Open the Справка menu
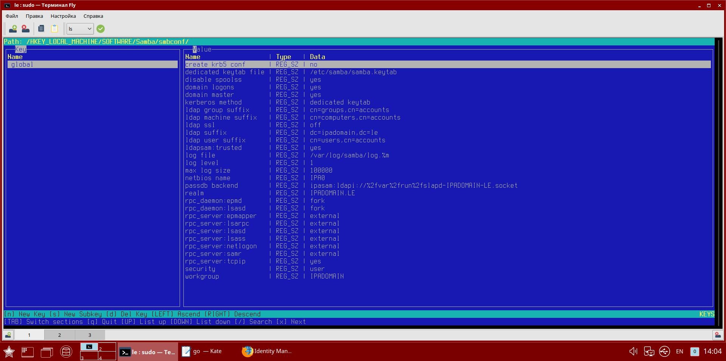 pyautogui.click(x=93, y=16)
